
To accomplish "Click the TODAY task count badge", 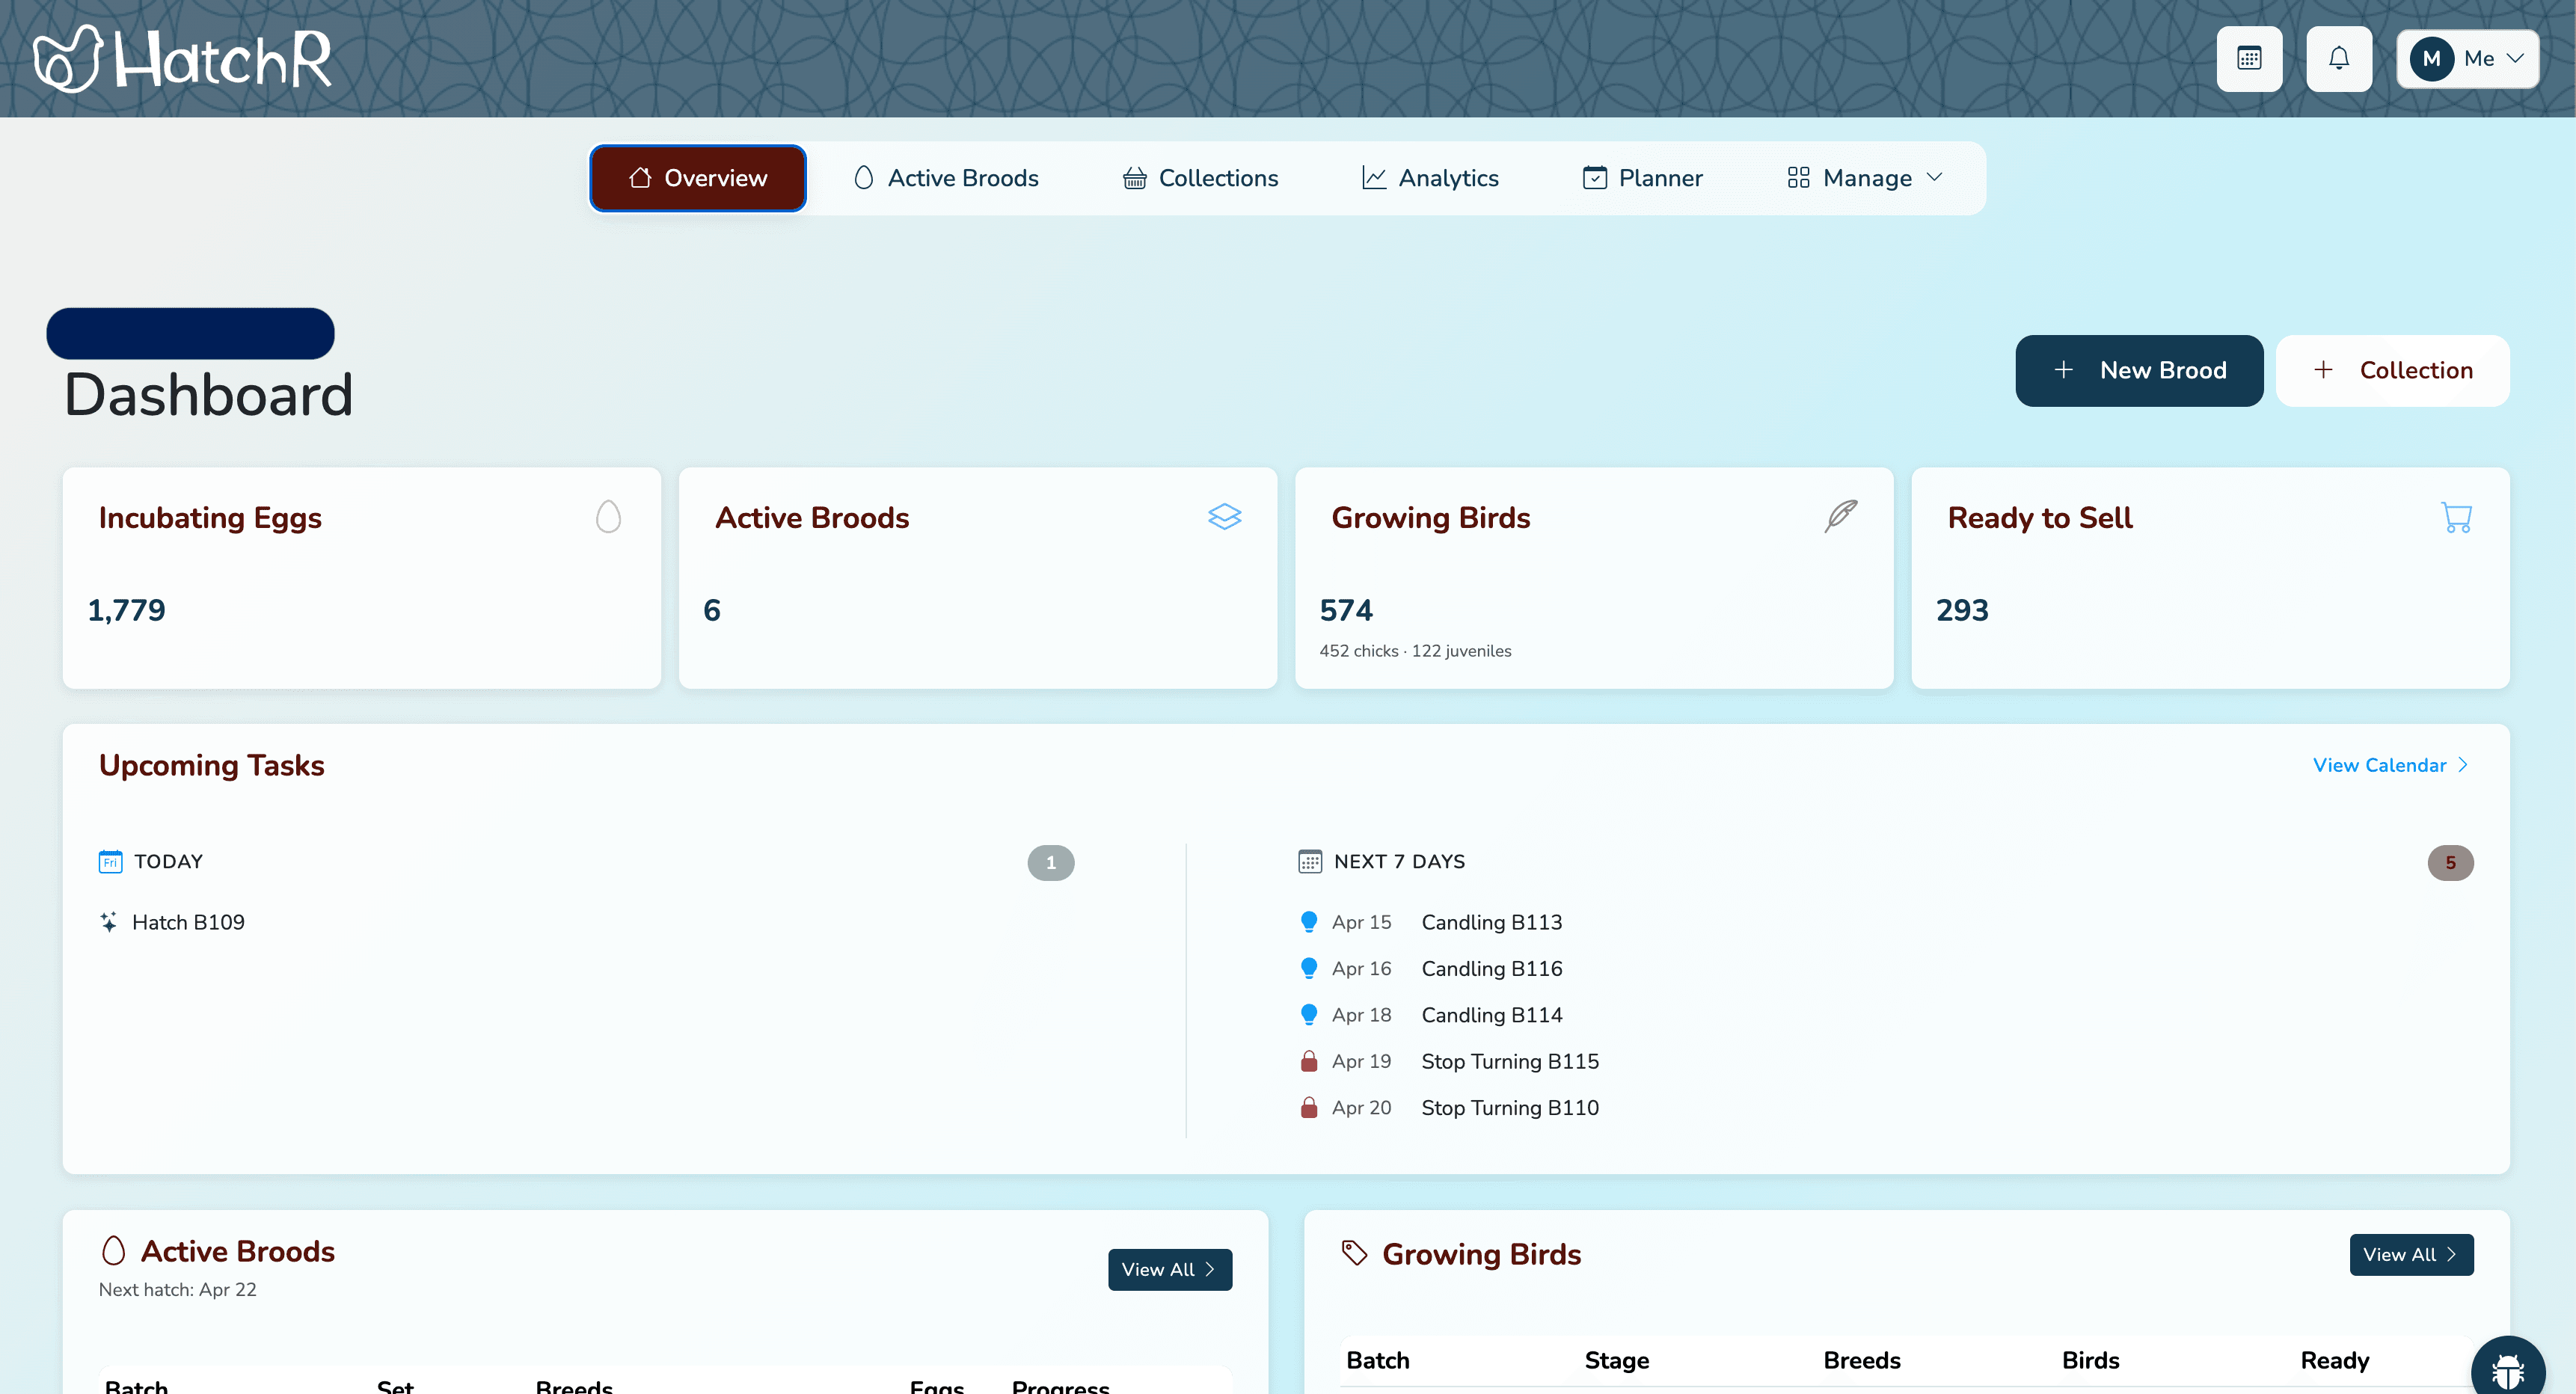I will pos(1050,862).
